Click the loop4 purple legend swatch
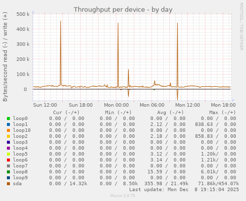This screenshot has width=246, height=201. (x=8, y=148)
